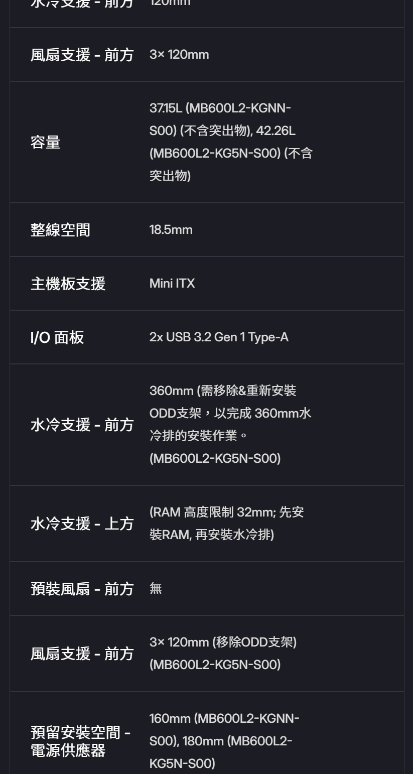
Task: Click the 3× 120mm (移除ODD支架) value
Action: point(223,642)
